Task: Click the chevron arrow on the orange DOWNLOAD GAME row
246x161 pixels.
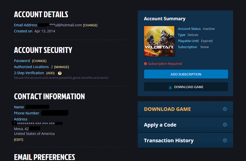Action: point(225,109)
